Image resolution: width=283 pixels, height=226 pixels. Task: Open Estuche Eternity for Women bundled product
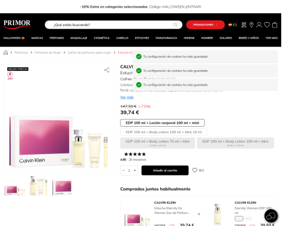coord(172,211)
